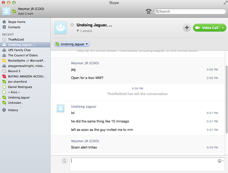Open Contacts in the sidebar
Screen dimensions: 228x173
coord(14,27)
